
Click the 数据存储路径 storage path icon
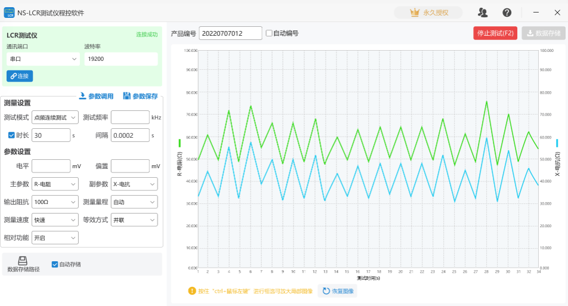click(x=23, y=261)
